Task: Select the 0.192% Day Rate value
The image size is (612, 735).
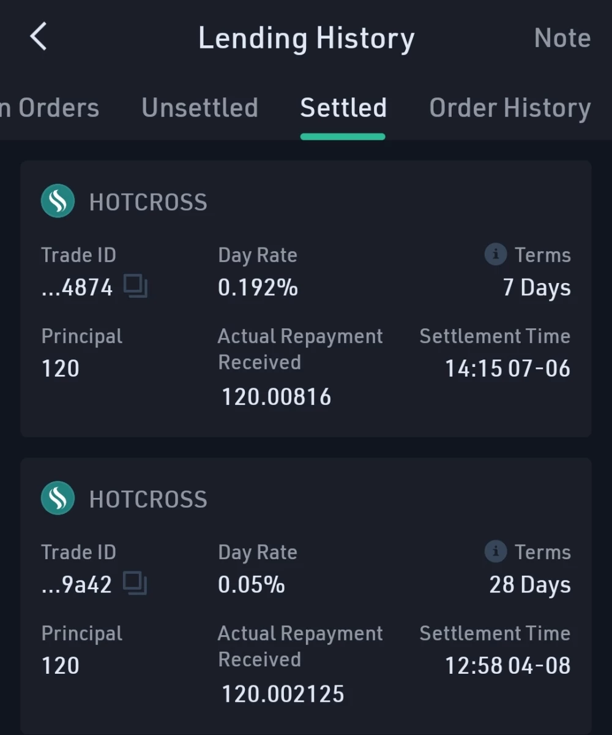Action: [x=258, y=287]
